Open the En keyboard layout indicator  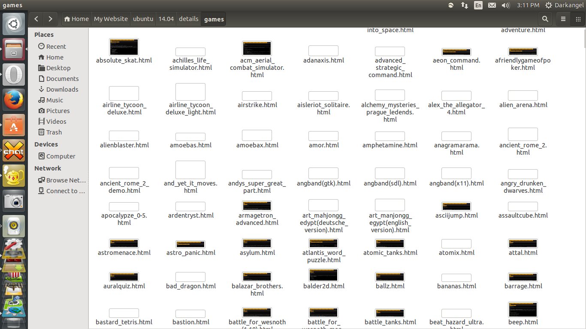478,5
